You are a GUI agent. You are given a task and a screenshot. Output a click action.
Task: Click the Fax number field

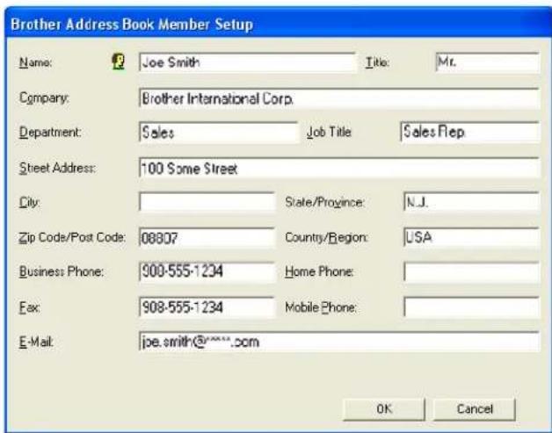[x=207, y=307]
